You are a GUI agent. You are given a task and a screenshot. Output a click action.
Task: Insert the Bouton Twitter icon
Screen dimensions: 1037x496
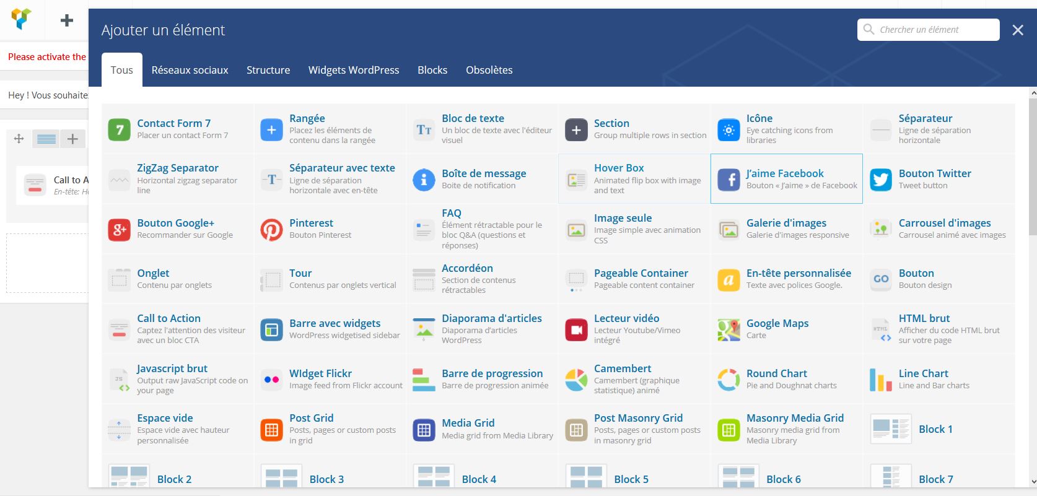pyautogui.click(x=881, y=180)
